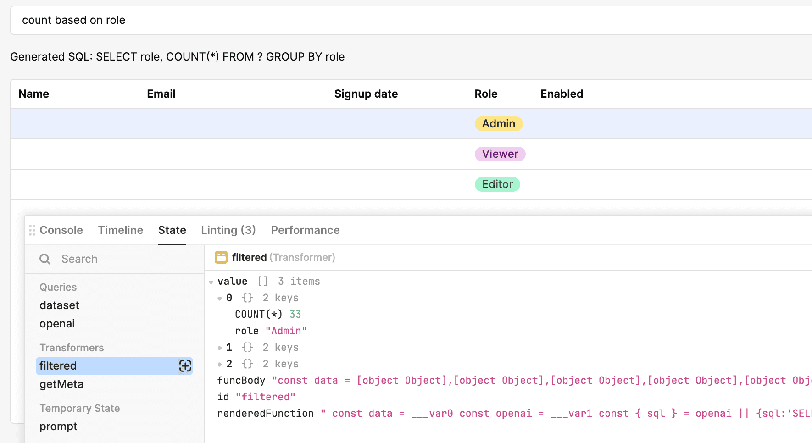Switch to the Console tab

click(x=61, y=230)
